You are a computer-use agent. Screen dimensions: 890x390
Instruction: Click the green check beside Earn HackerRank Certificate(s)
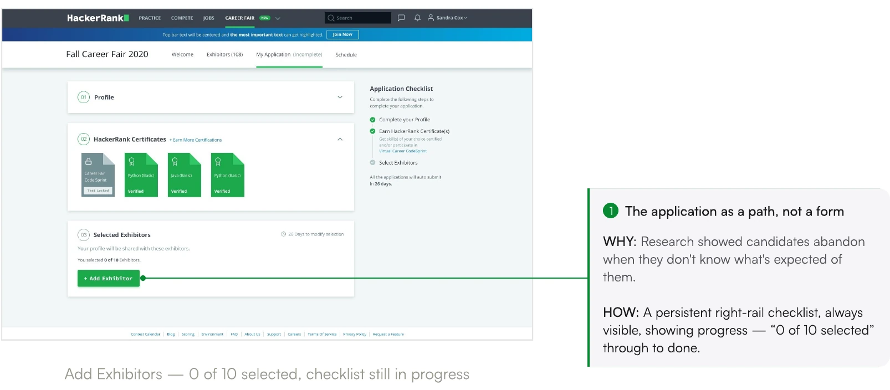[x=372, y=131]
